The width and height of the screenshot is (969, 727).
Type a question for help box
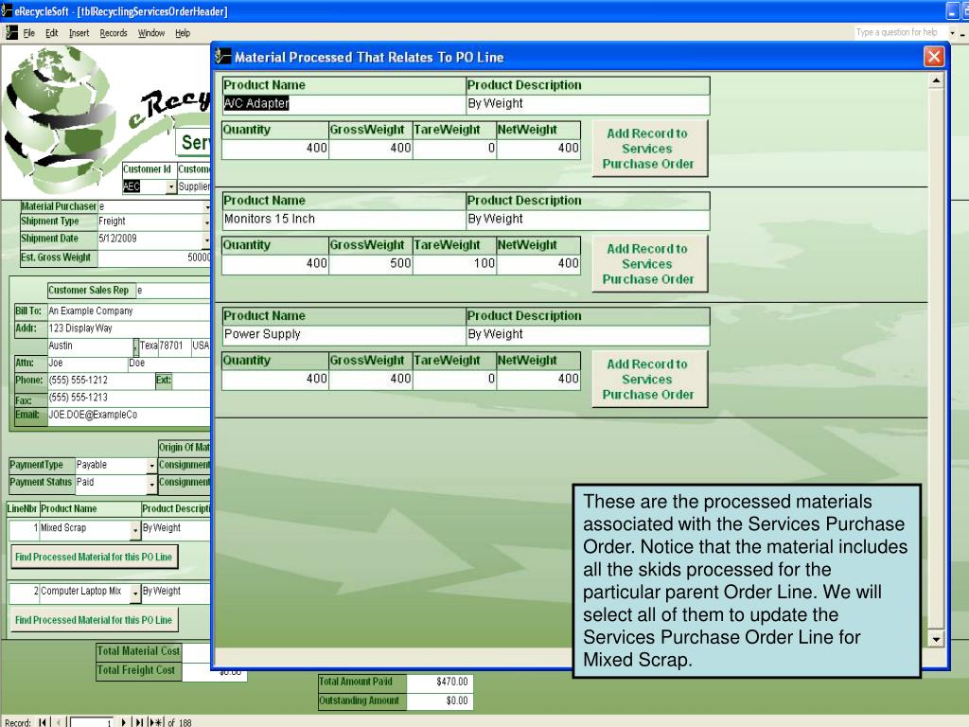click(901, 32)
